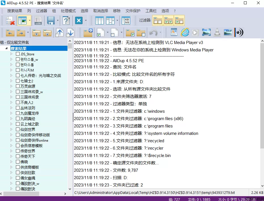Click the folder with gear settings icon
The height and width of the screenshot is (201, 264).
pos(88,32)
